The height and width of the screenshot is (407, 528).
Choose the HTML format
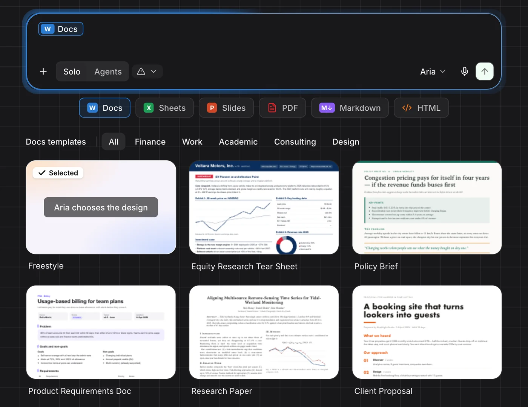421,108
